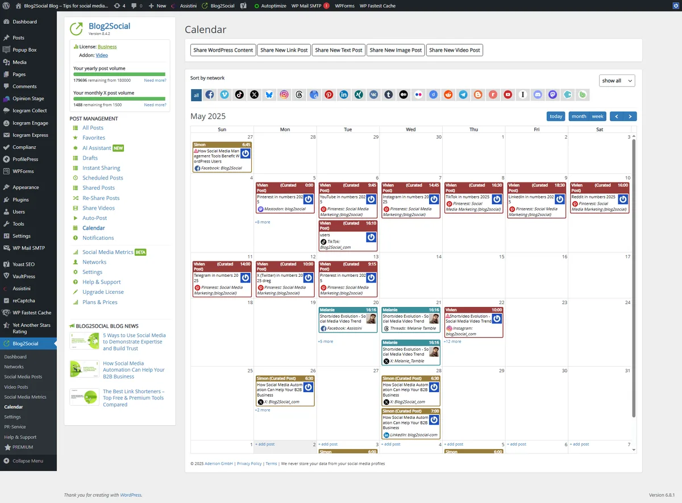
Task: Open the Business license link
Action: point(107,47)
